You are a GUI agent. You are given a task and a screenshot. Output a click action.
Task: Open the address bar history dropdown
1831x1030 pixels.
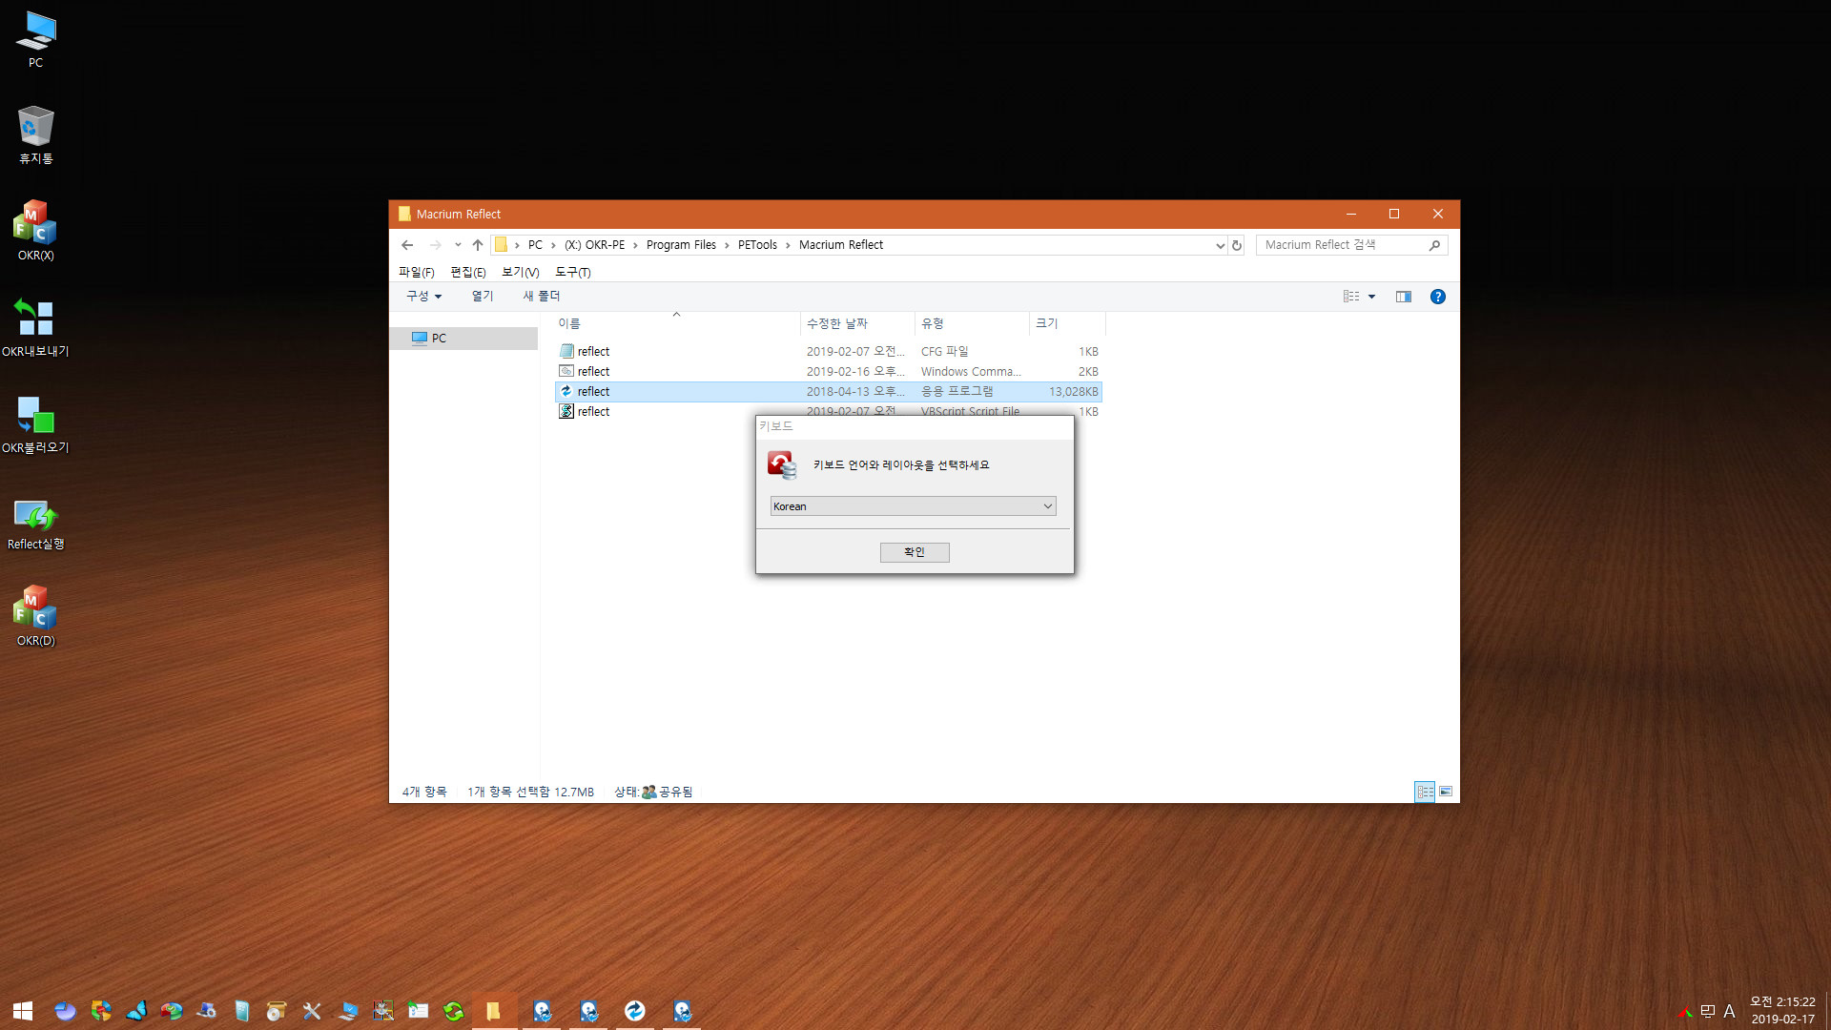click(1220, 245)
